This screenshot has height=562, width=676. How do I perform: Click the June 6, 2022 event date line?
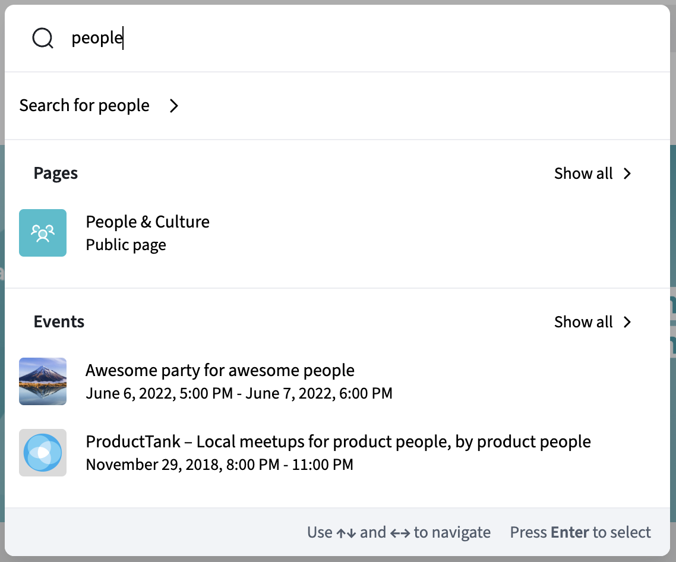tap(239, 393)
